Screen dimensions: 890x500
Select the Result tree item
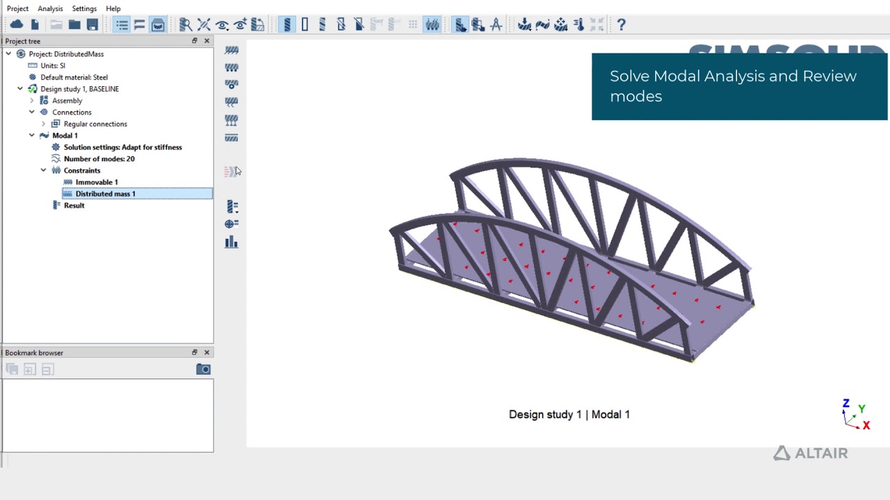tap(74, 206)
